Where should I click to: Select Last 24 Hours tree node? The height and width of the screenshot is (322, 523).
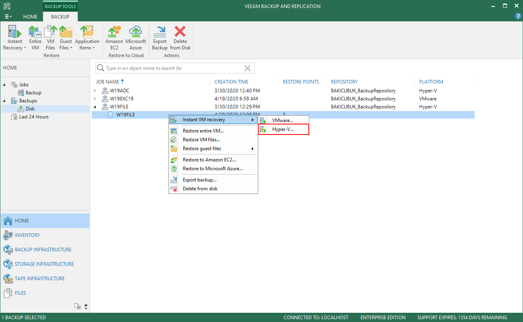34,117
